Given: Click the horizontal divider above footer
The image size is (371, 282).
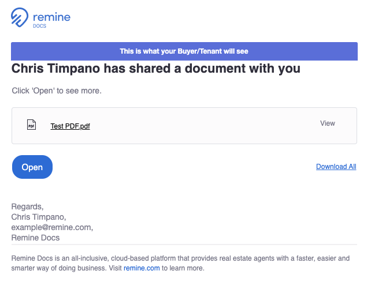Looking at the screenshot, I should tap(184, 245).
